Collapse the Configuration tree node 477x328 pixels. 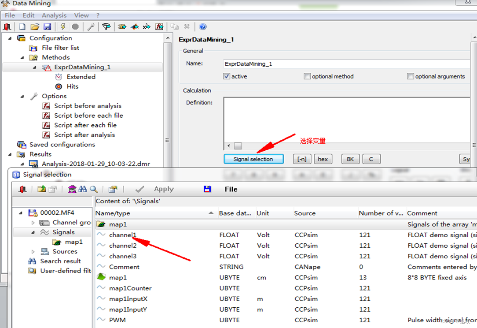pos(10,38)
